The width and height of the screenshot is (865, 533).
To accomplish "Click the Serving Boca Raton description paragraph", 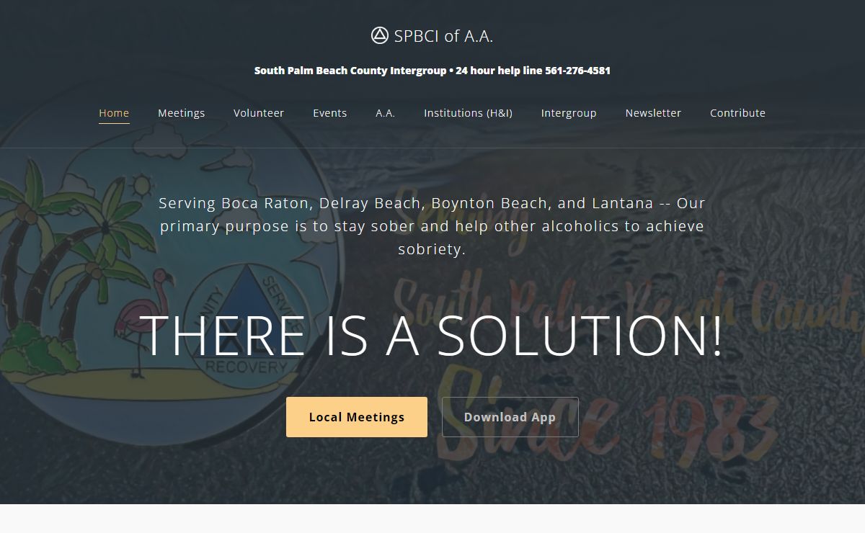I will coord(432,226).
